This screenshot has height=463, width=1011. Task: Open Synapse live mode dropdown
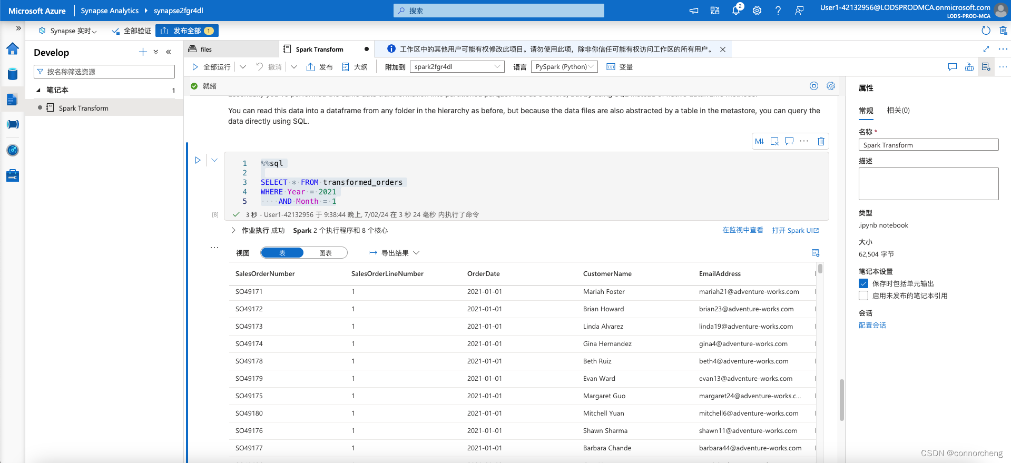[x=68, y=31]
